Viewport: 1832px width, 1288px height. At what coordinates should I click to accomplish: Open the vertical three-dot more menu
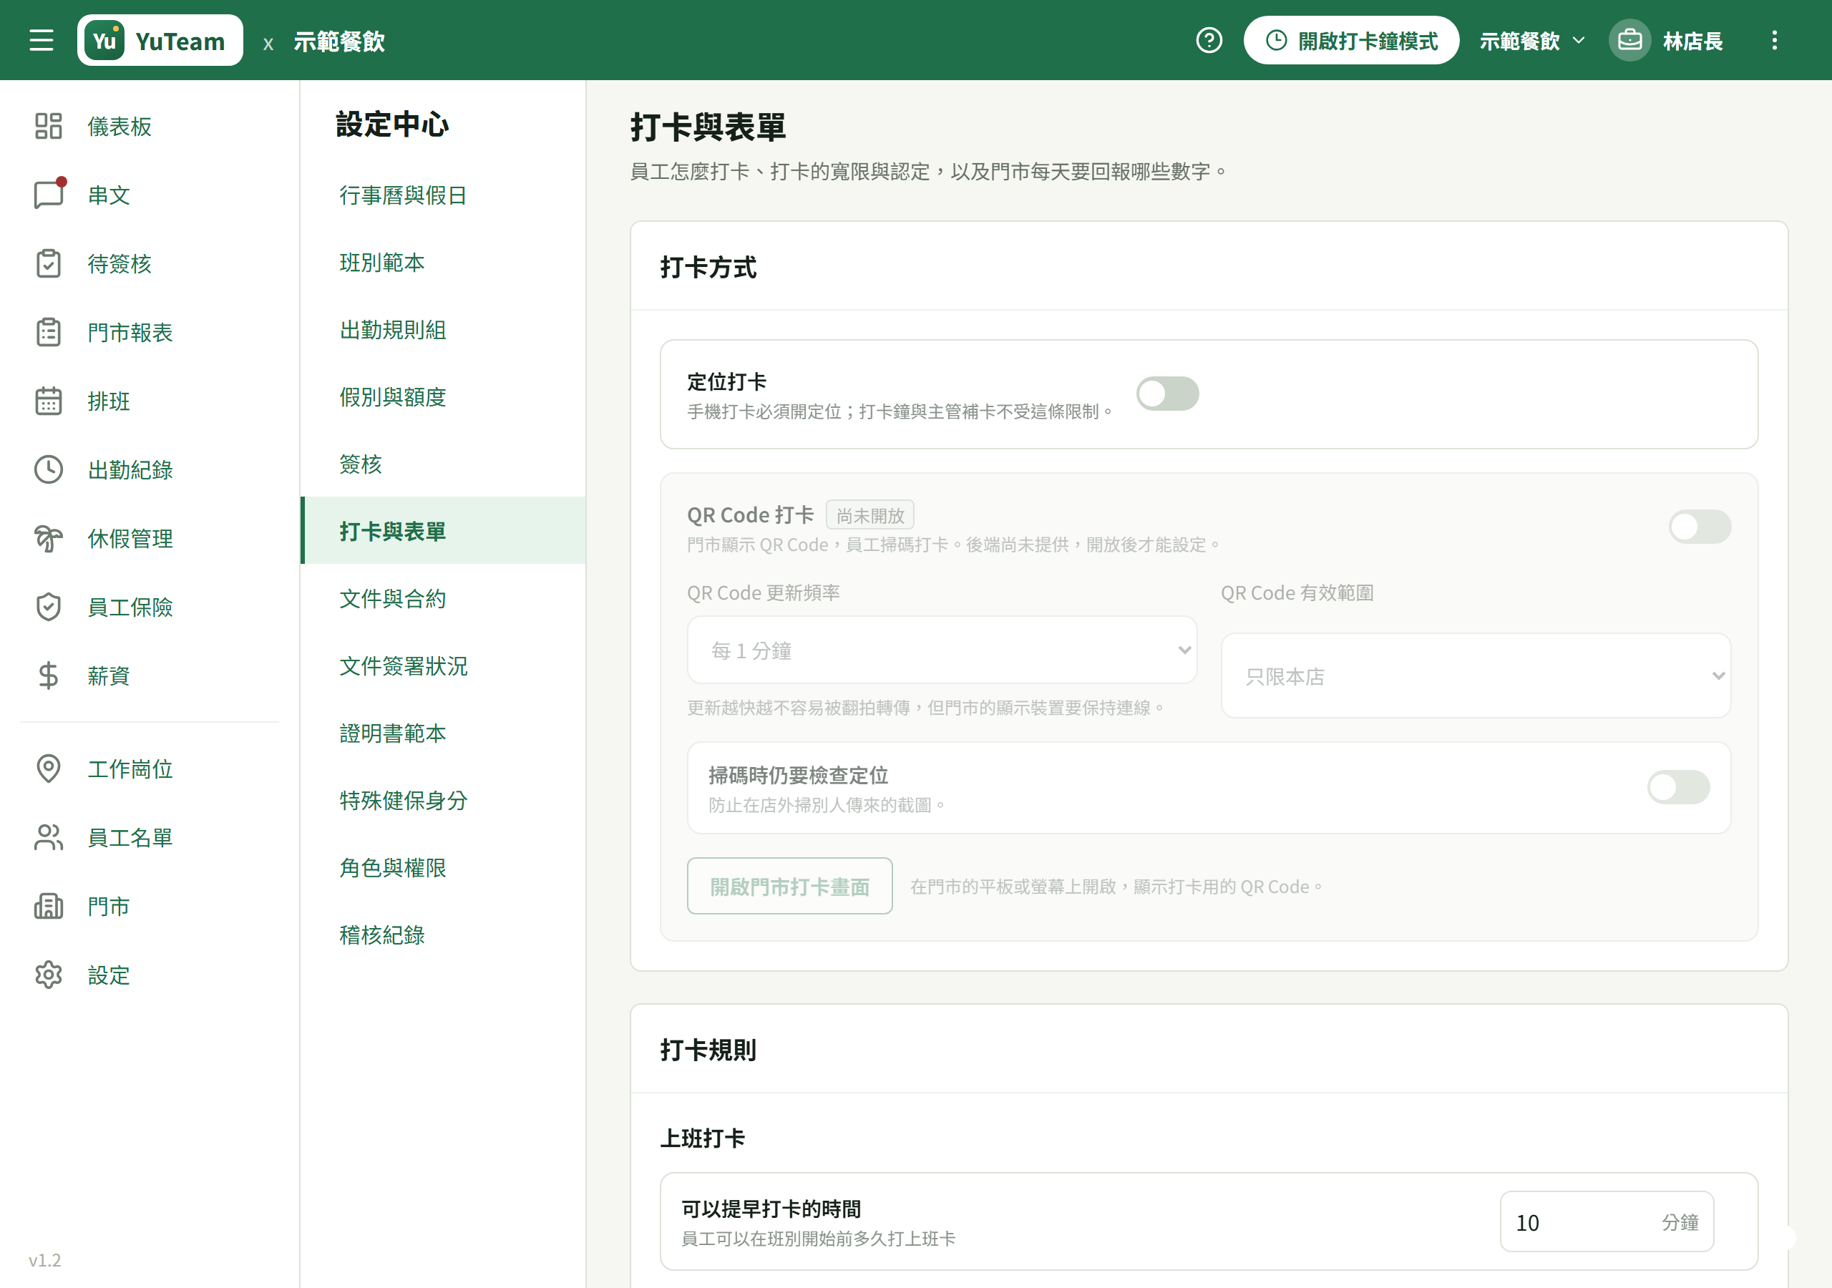(1775, 40)
